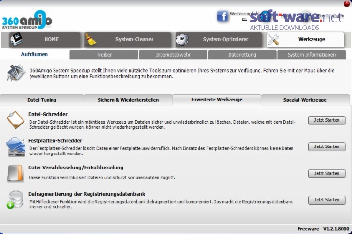This screenshot has width=352, height=234.
Task: Start Datei Verschlüsselung/Entschlüsselung via Jetzt Starten
Action: click(x=327, y=174)
